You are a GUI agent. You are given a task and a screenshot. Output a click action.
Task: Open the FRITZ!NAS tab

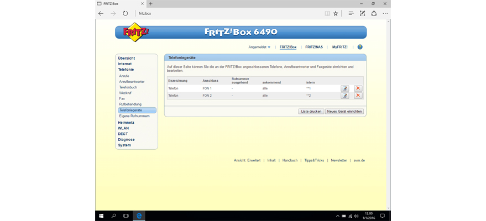coord(314,47)
